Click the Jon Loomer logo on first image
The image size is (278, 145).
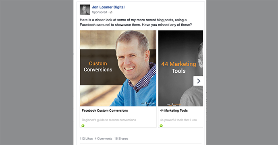point(148,103)
